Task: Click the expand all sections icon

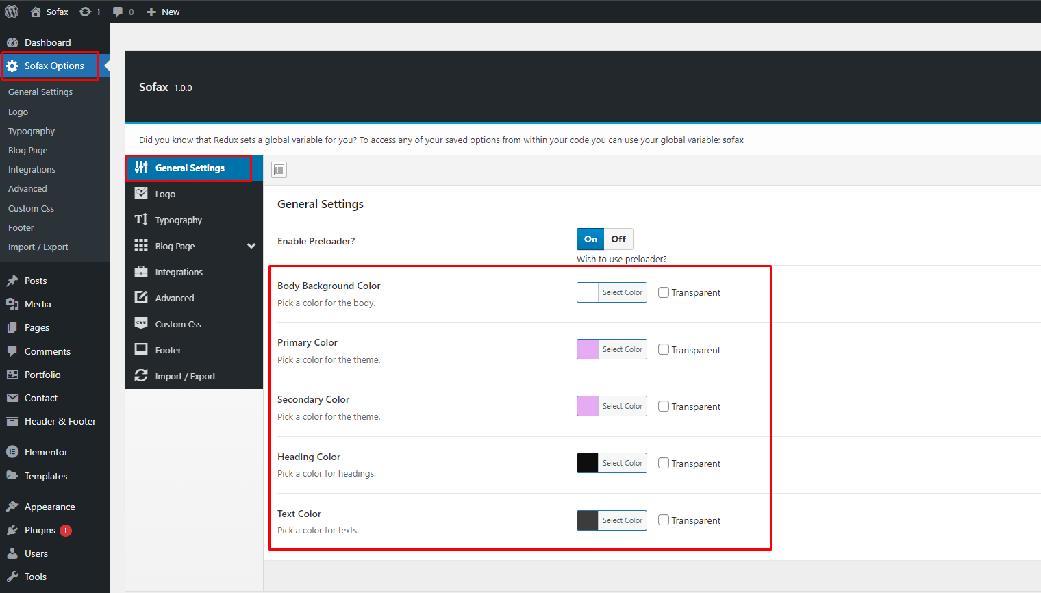Action: pyautogui.click(x=279, y=170)
